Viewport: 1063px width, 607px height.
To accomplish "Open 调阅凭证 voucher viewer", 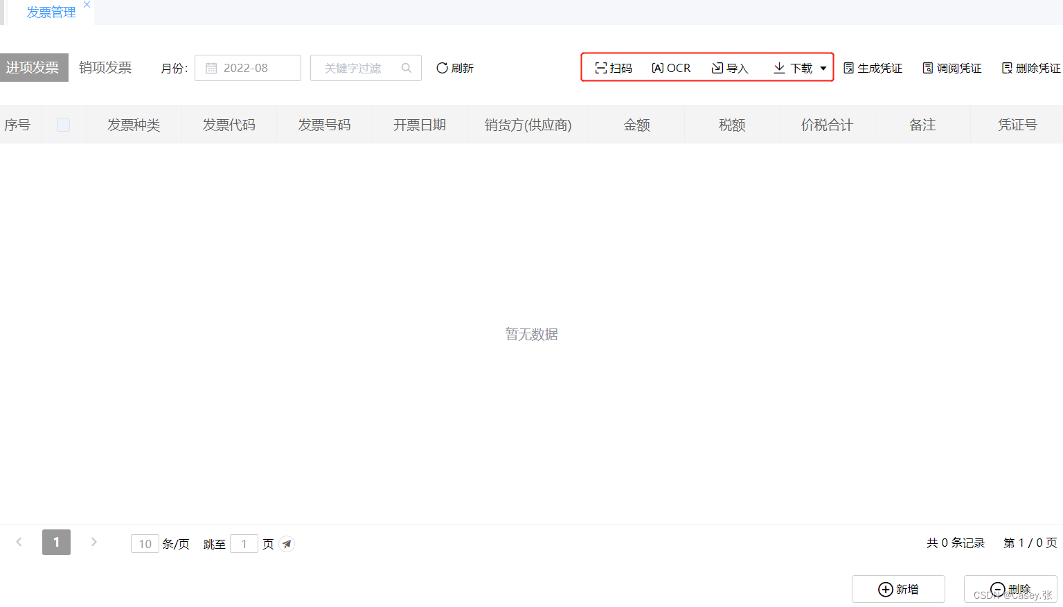I will pyautogui.click(x=952, y=68).
